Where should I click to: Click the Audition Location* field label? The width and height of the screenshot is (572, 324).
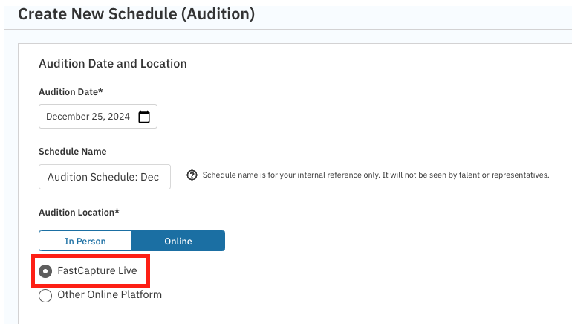pyautogui.click(x=79, y=213)
